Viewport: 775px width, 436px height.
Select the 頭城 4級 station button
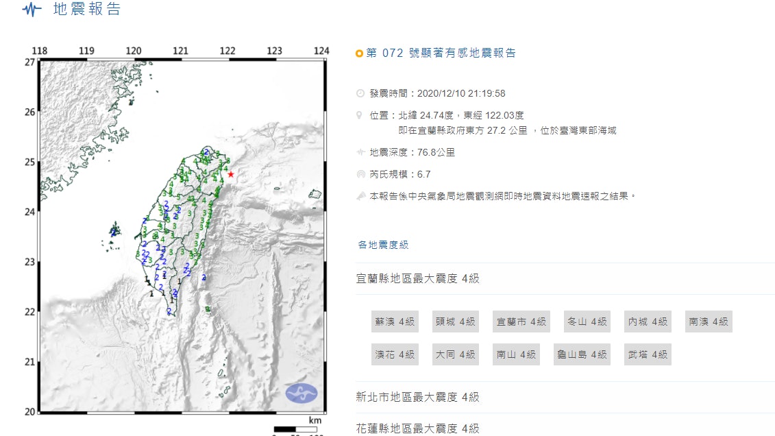(455, 322)
